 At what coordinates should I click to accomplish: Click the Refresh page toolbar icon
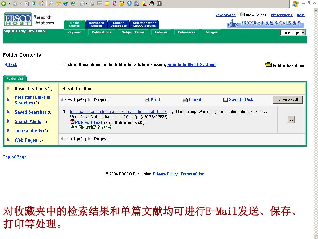click(x=34, y=3)
